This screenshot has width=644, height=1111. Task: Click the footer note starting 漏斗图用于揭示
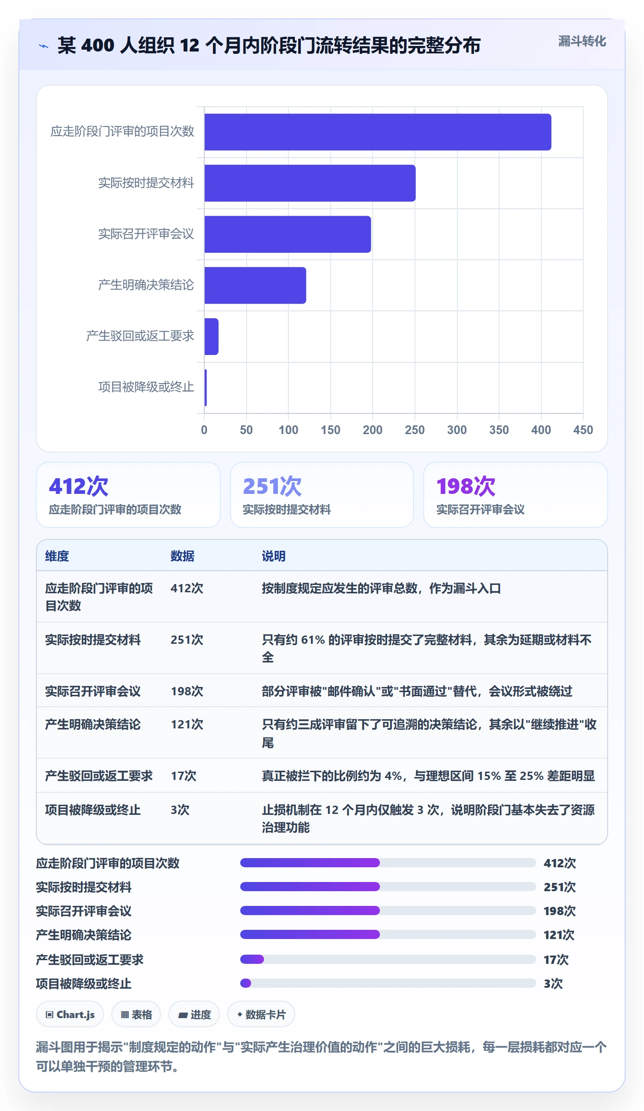(322, 1056)
